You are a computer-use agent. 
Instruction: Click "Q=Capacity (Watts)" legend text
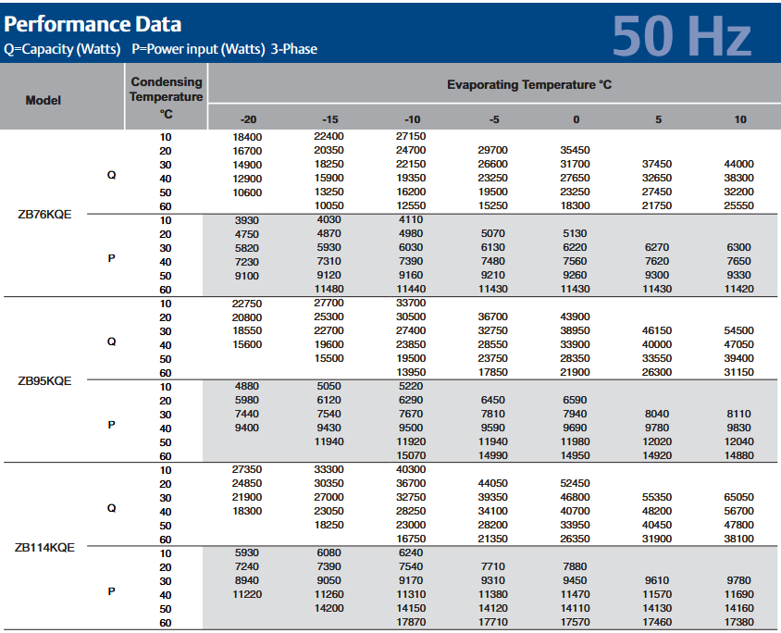(62, 49)
